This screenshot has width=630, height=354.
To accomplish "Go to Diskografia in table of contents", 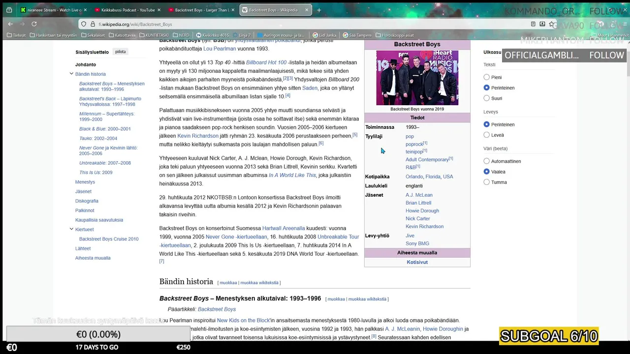I will pos(87,201).
